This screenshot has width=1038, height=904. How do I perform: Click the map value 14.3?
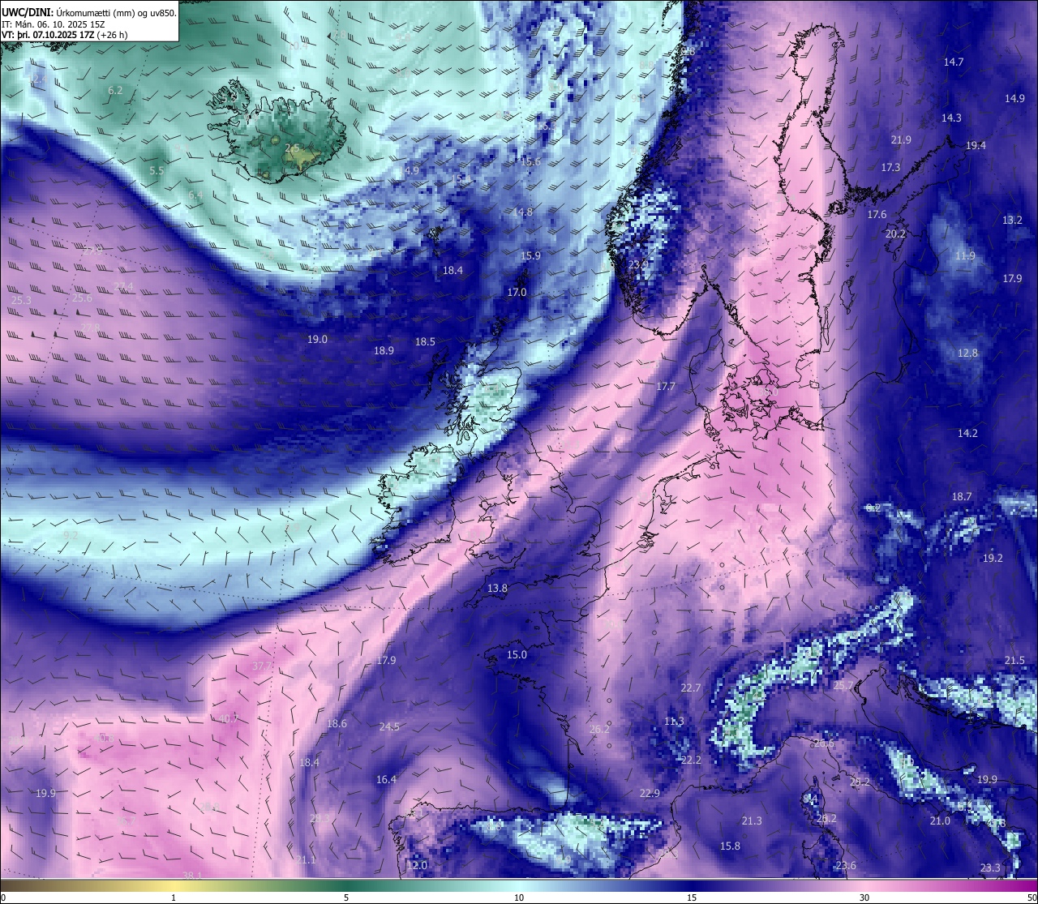point(951,118)
